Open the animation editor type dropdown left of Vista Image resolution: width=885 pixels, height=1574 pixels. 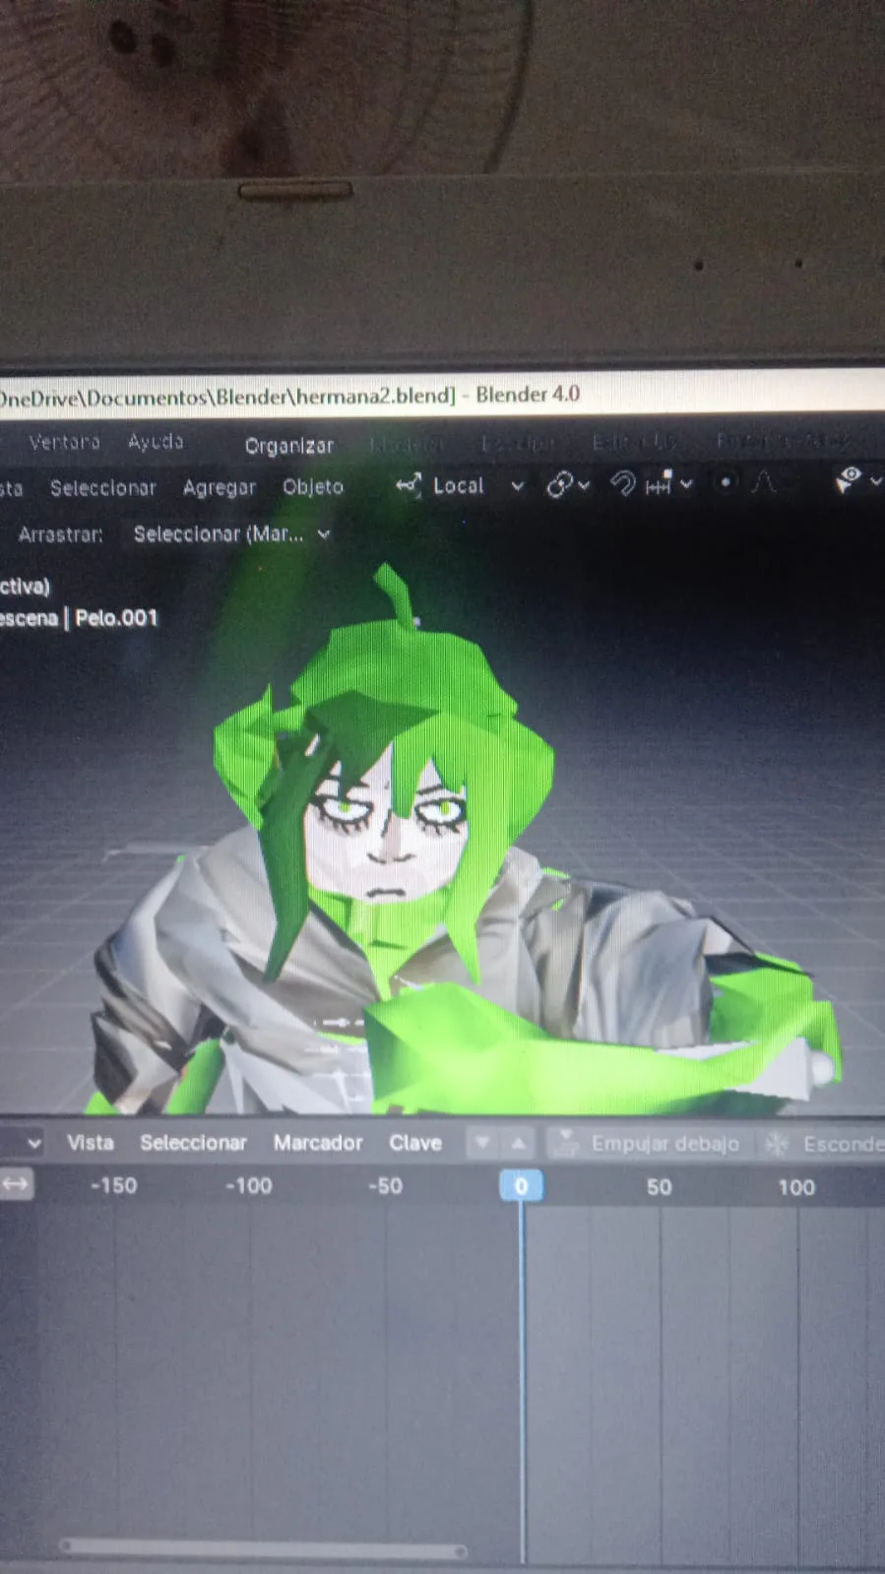pos(22,1143)
